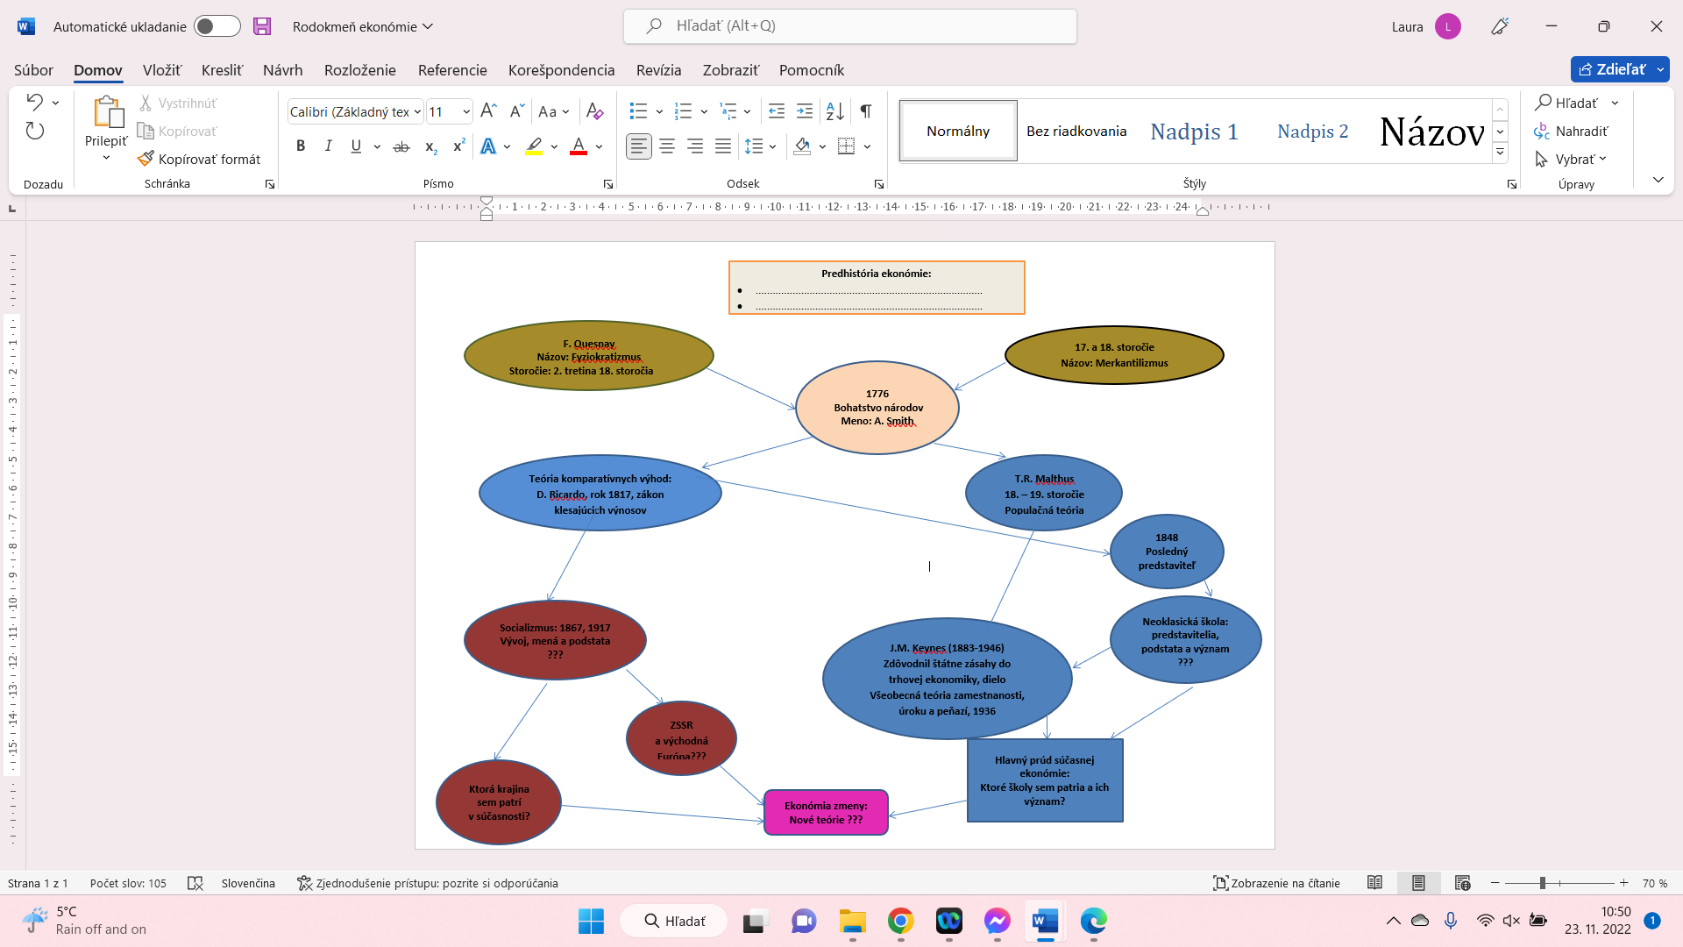
Task: Toggle bold formatting
Action: coord(301,146)
